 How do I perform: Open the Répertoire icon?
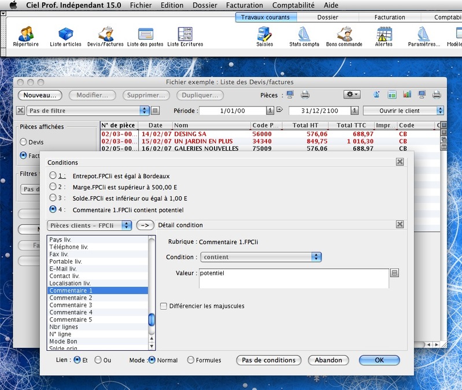coord(26,36)
